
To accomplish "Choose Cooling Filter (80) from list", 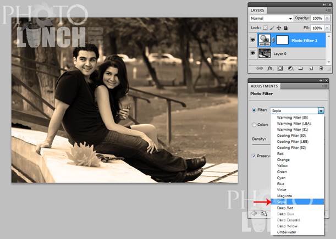I will point(297,136).
